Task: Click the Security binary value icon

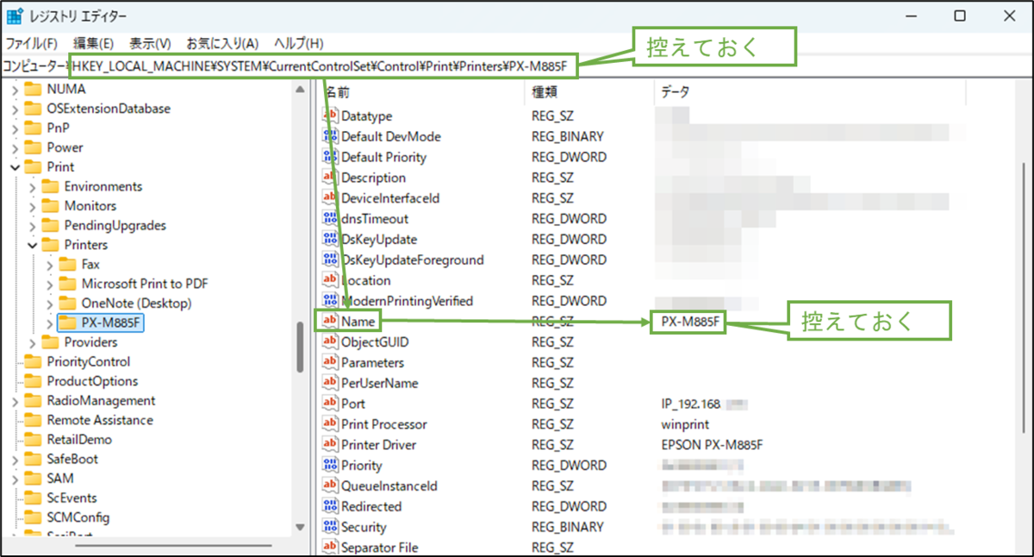Action: click(330, 527)
